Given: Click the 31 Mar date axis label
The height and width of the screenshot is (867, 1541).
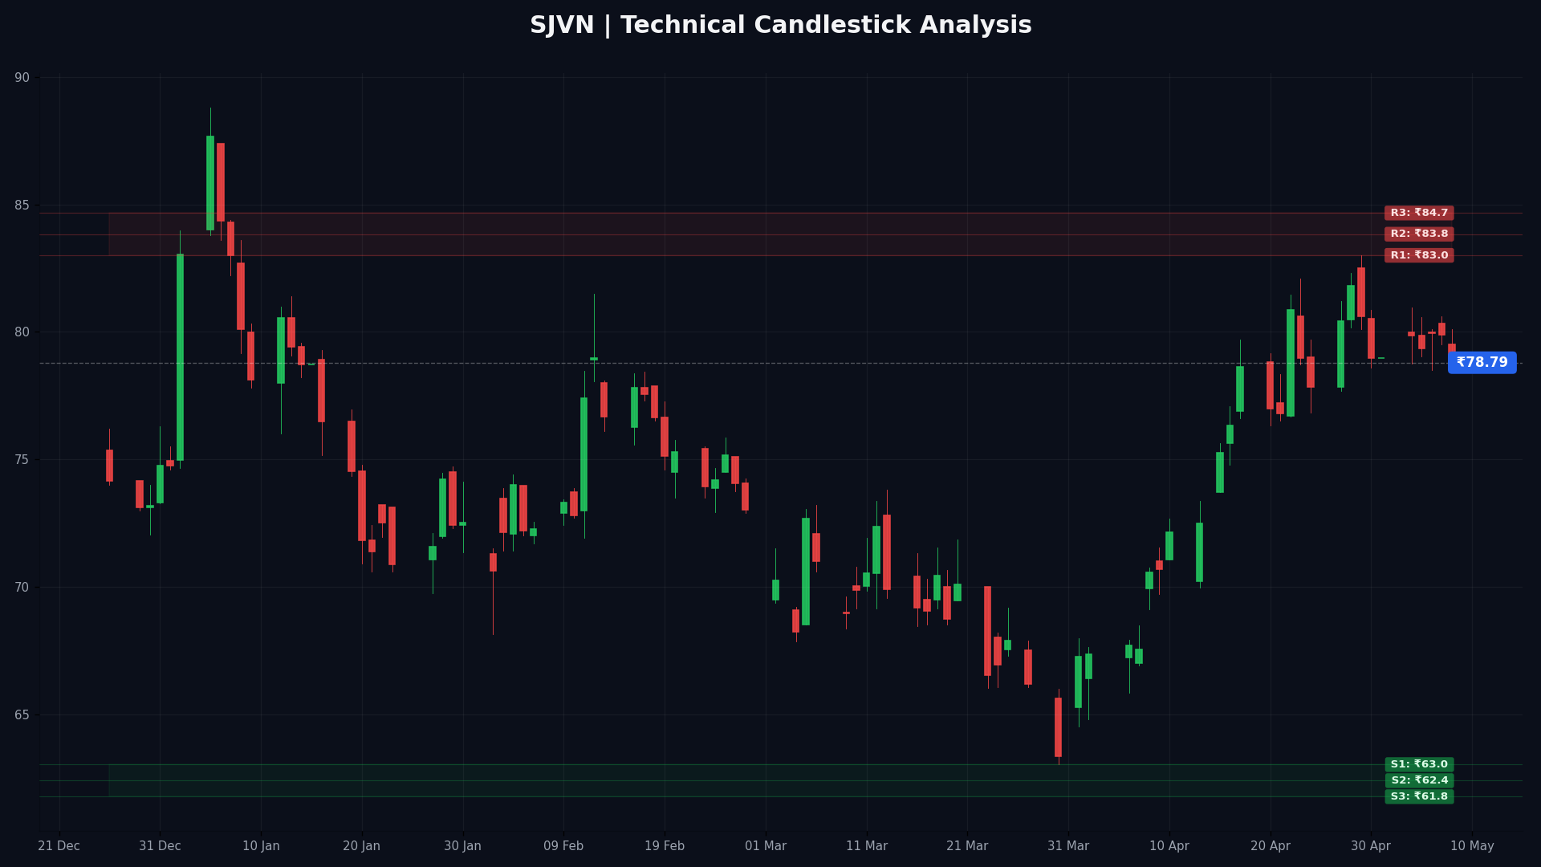Looking at the screenshot, I should pos(1068,846).
